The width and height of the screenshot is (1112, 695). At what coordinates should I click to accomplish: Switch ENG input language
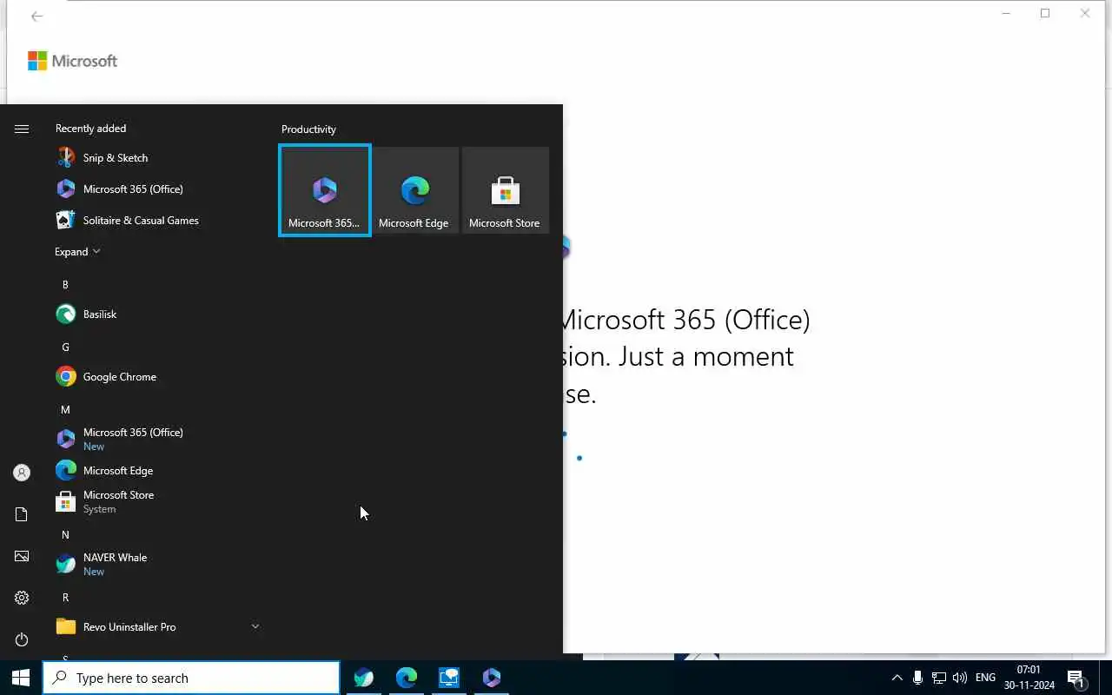point(985,678)
